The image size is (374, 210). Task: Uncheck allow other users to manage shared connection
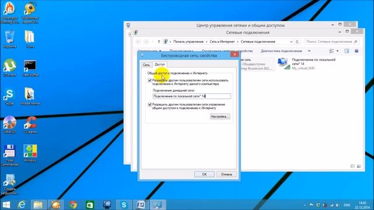pos(150,104)
